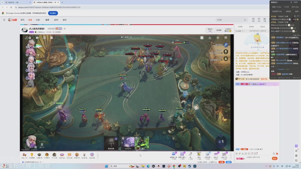Open the tab search chevron in Chrome

[2, 2]
